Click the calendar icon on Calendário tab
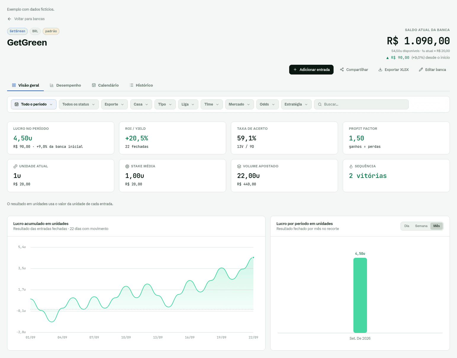Screen dimensions: 457x358 coord(94,85)
